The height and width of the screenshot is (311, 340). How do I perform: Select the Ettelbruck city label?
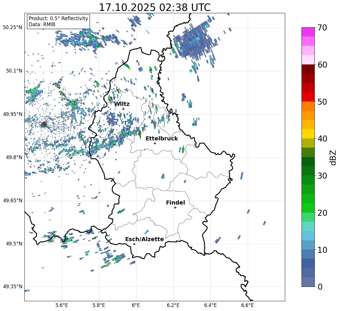pyautogui.click(x=162, y=138)
